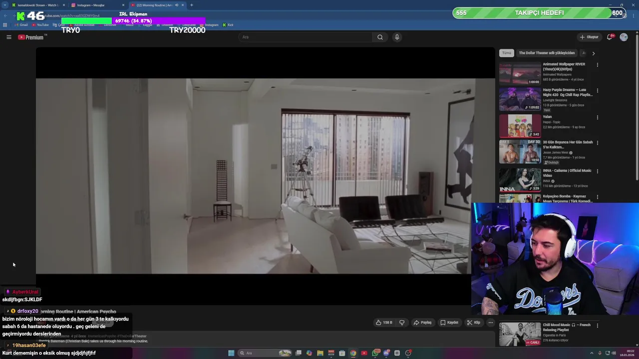Mute the Morning Routine tab audio icon

(x=176, y=5)
